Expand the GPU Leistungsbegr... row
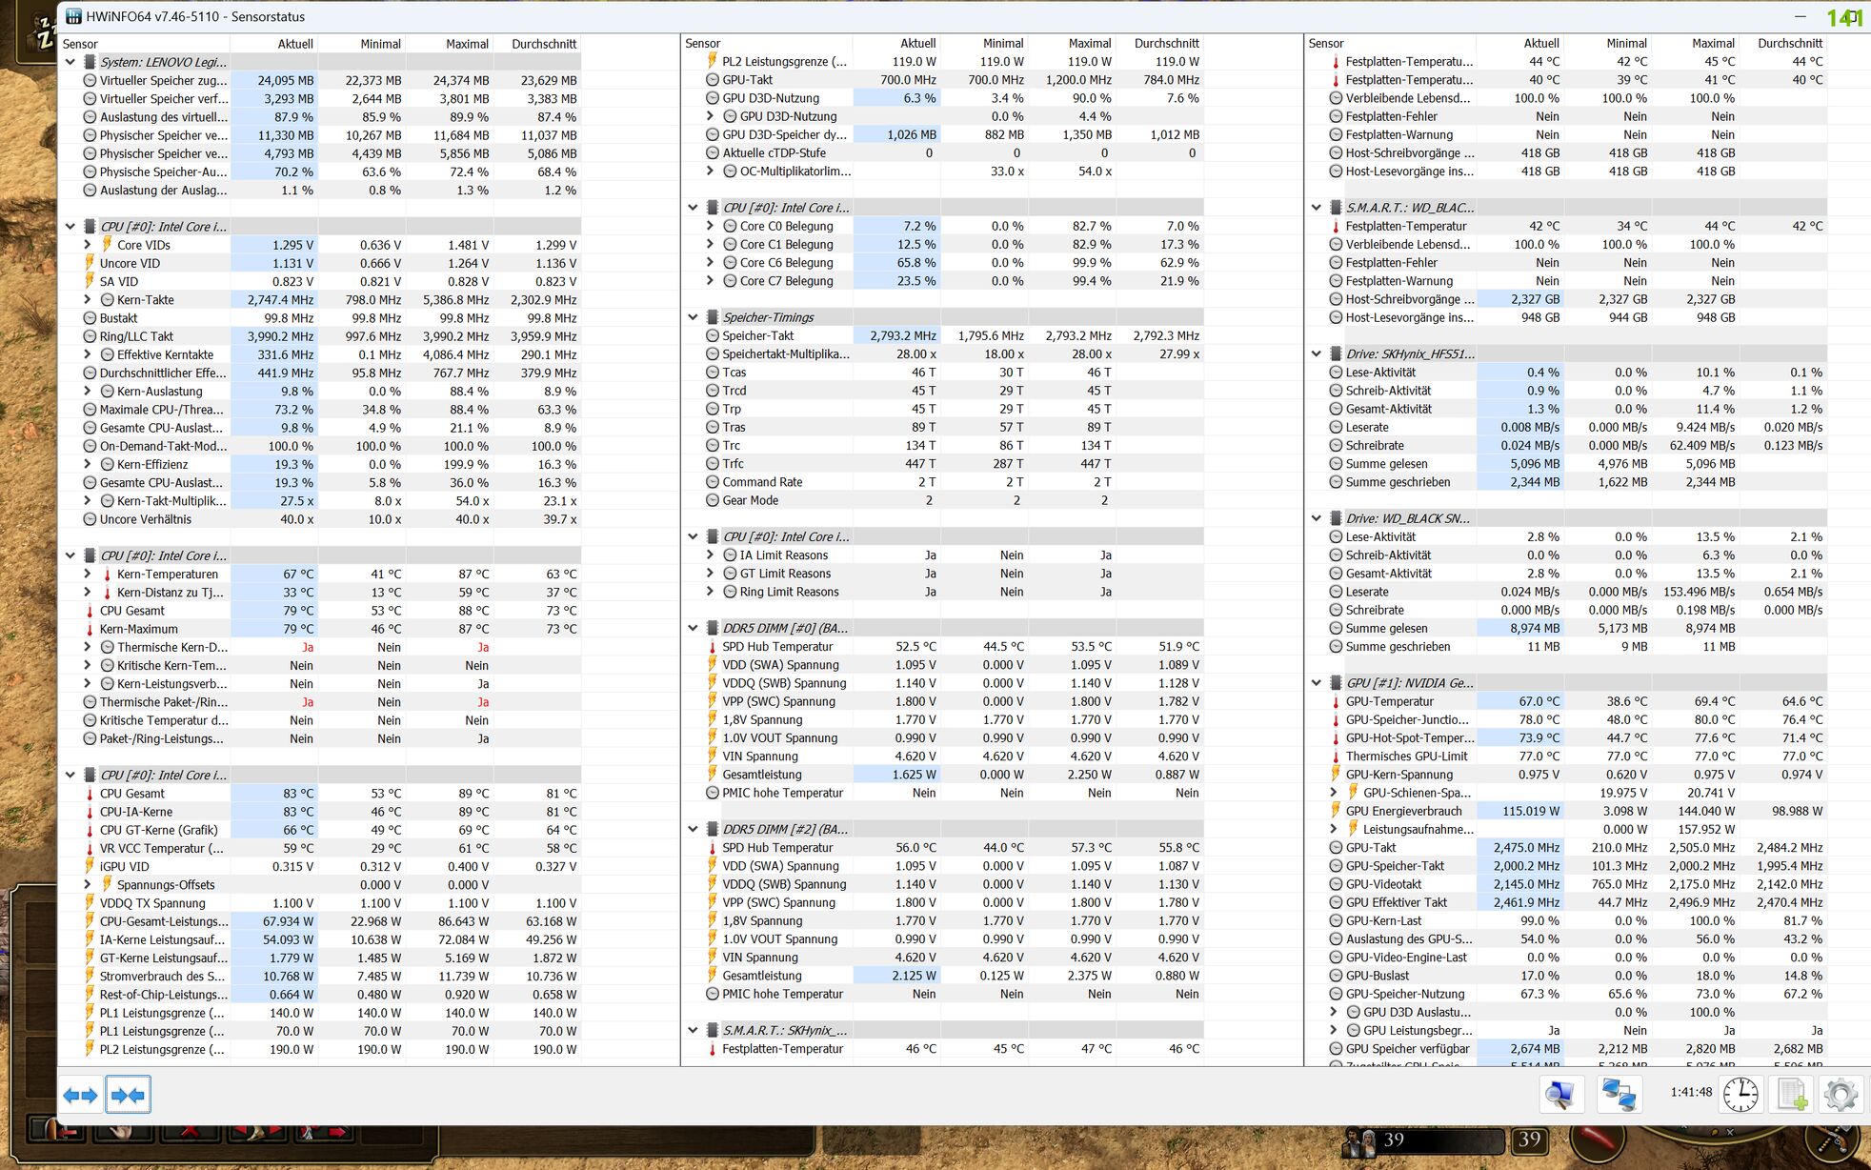Image resolution: width=1871 pixels, height=1170 pixels. pos(1334,1031)
